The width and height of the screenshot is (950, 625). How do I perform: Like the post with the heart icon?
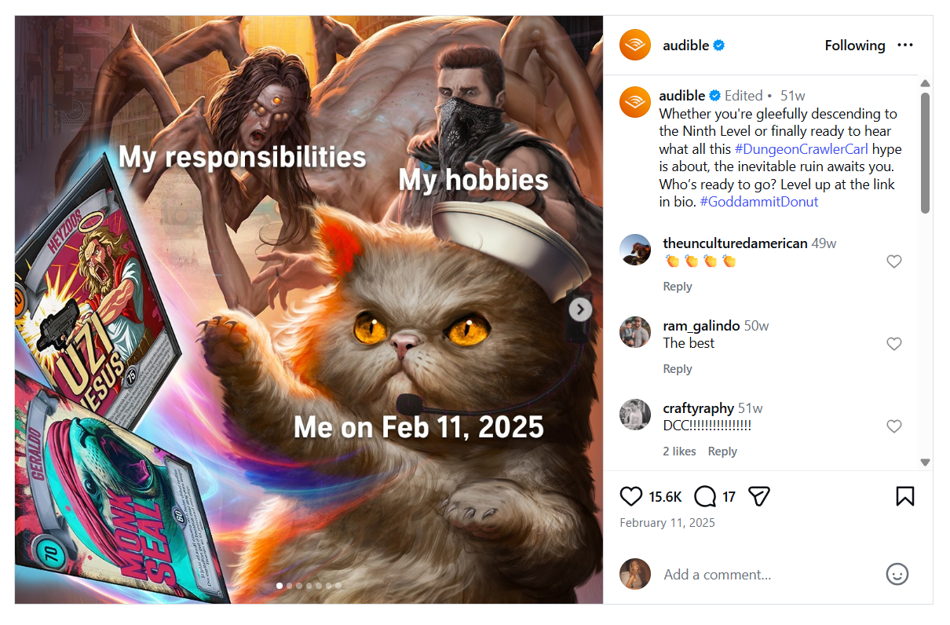(631, 496)
